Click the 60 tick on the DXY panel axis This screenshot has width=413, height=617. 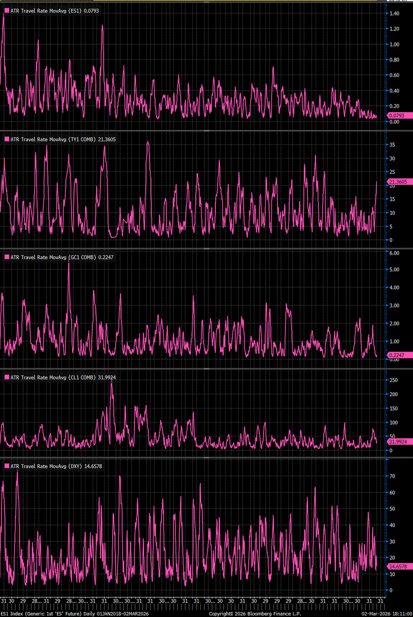click(392, 492)
